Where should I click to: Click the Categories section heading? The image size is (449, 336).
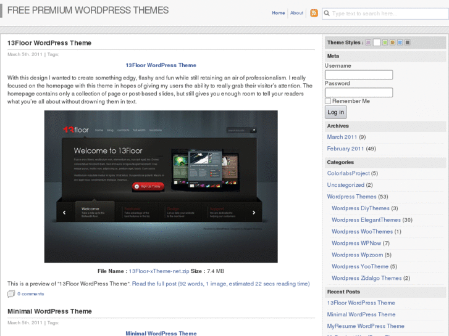[340, 162]
